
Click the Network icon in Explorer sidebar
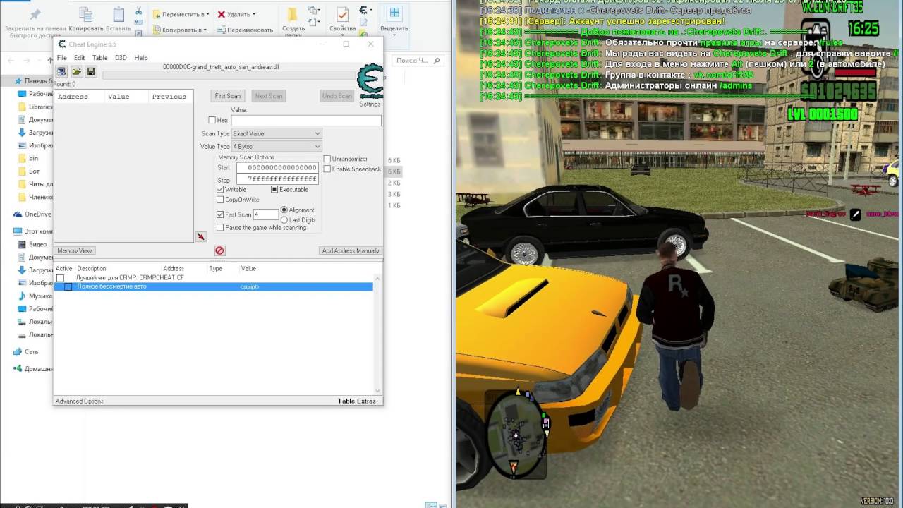point(18,351)
